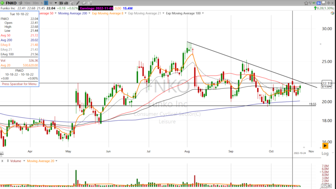
Task: Click the 19.55 support line label
Action: [313, 104]
